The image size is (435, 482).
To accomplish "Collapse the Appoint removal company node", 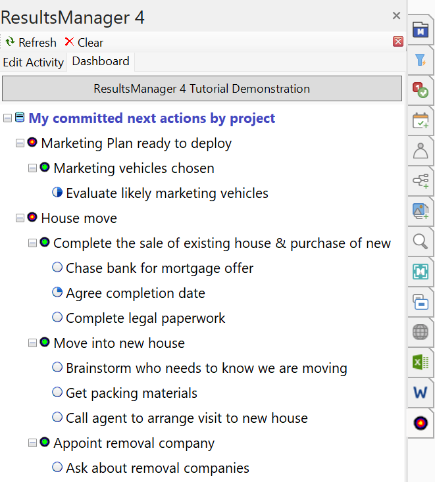I will click(32, 443).
